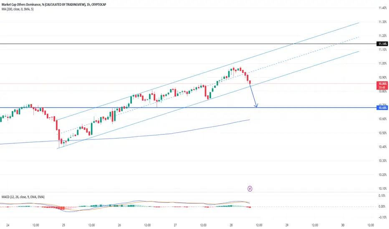389x229 pixels.
Task: Click date 28 on the time axis
Action: (231, 225)
